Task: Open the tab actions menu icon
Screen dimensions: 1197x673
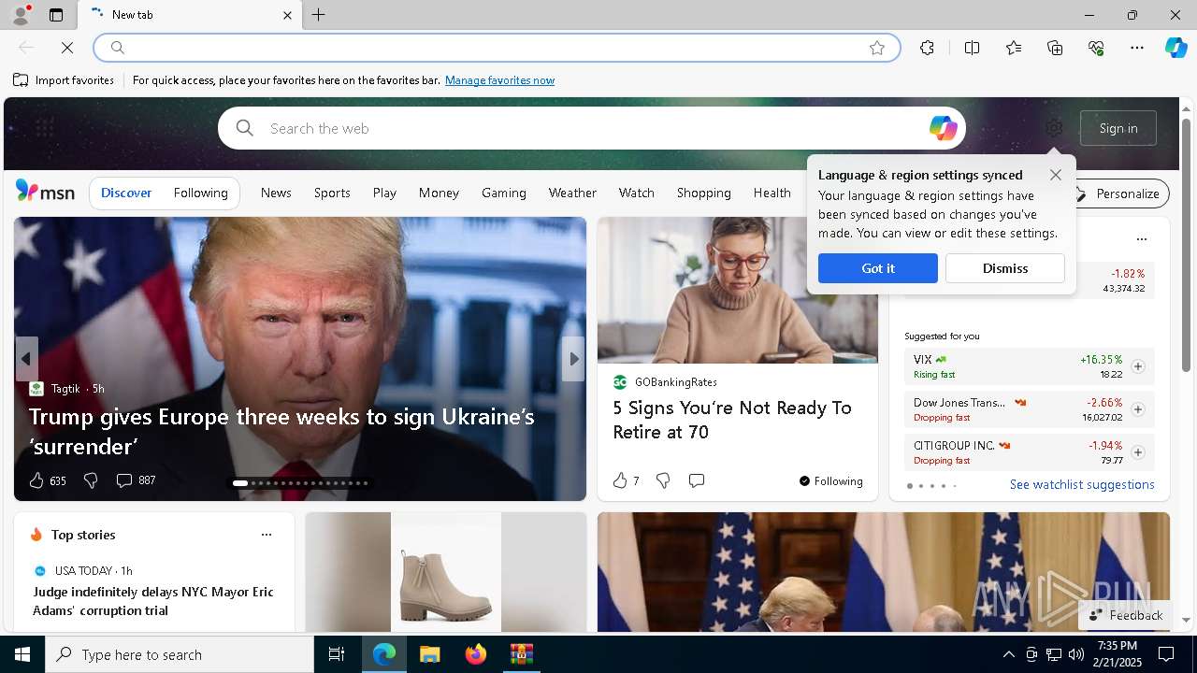Action: point(56,15)
